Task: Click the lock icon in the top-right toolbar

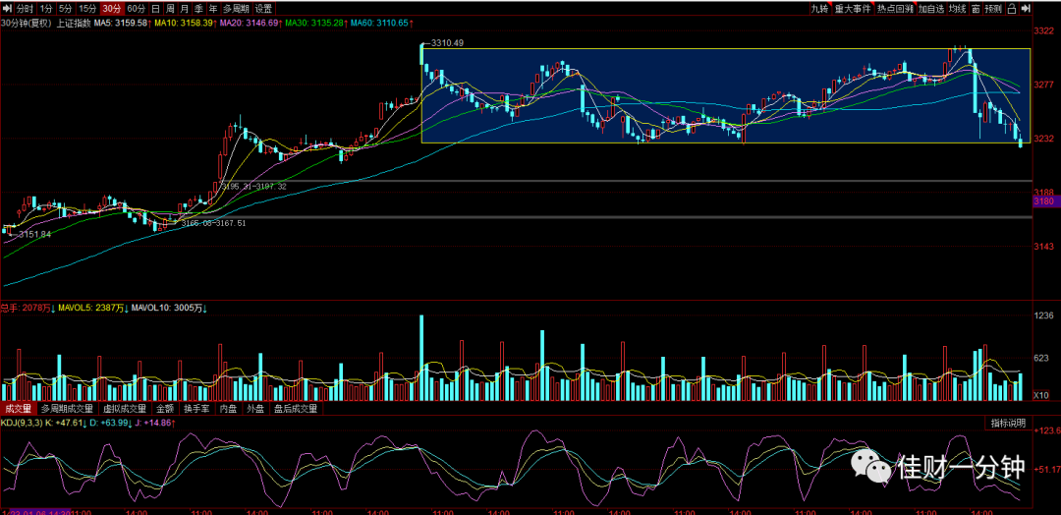Action: (1012, 9)
